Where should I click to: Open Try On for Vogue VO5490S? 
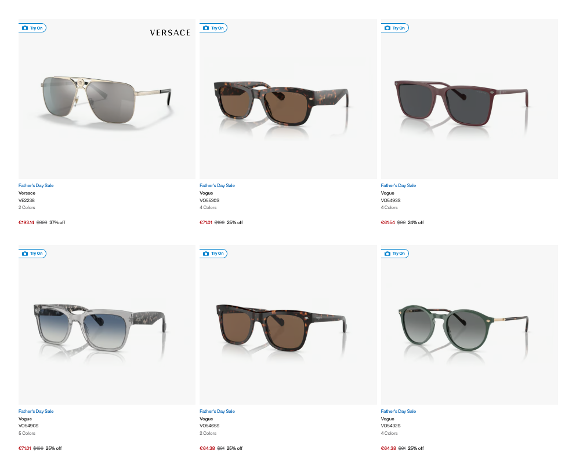(x=32, y=254)
